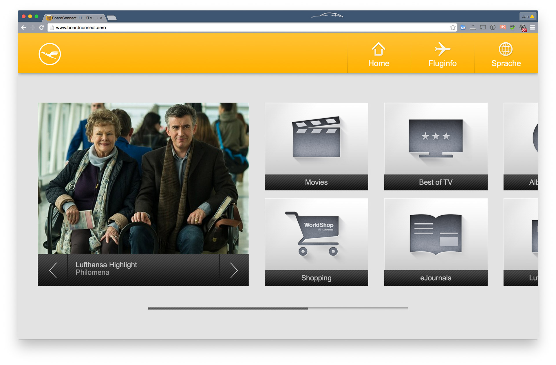Open the Fluginfo flight info section
556x365 pixels.
click(442, 54)
